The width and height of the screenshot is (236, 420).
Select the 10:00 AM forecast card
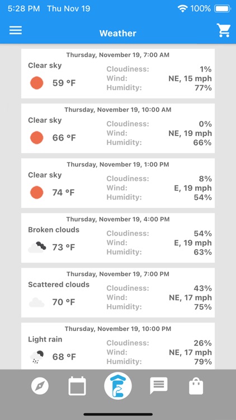(118, 128)
